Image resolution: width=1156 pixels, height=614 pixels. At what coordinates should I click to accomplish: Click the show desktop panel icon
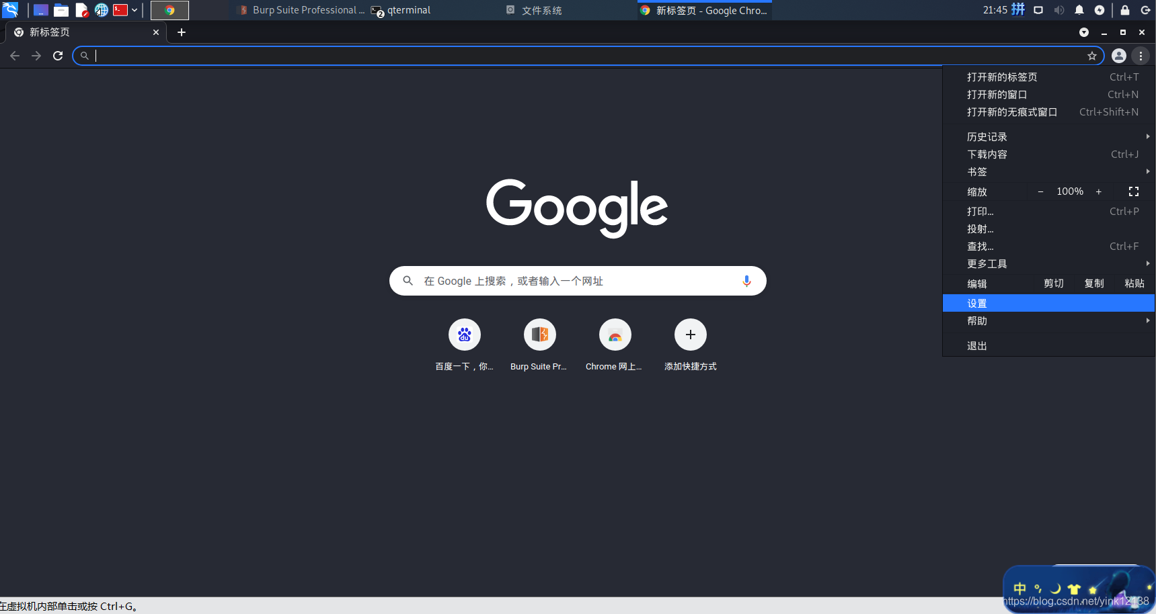[x=41, y=10]
